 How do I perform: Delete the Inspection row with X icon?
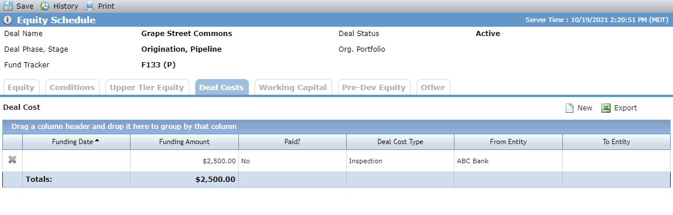click(12, 160)
